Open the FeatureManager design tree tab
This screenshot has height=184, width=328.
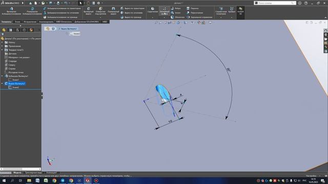point(4,30)
